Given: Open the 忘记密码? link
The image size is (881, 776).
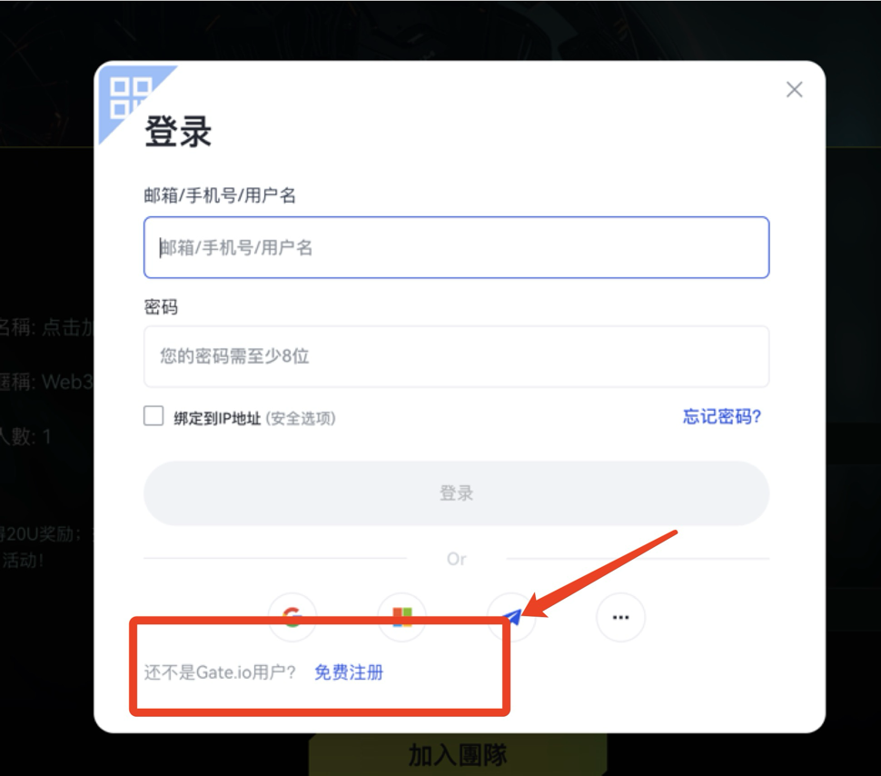Looking at the screenshot, I should 722,417.
